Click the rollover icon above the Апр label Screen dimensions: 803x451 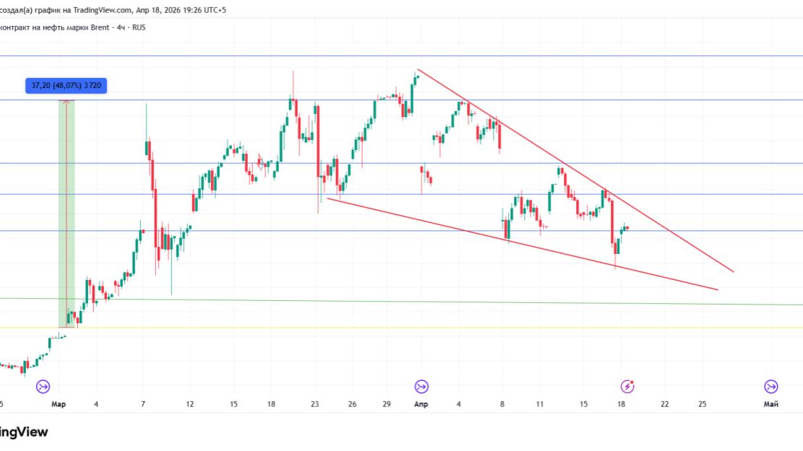point(421,386)
